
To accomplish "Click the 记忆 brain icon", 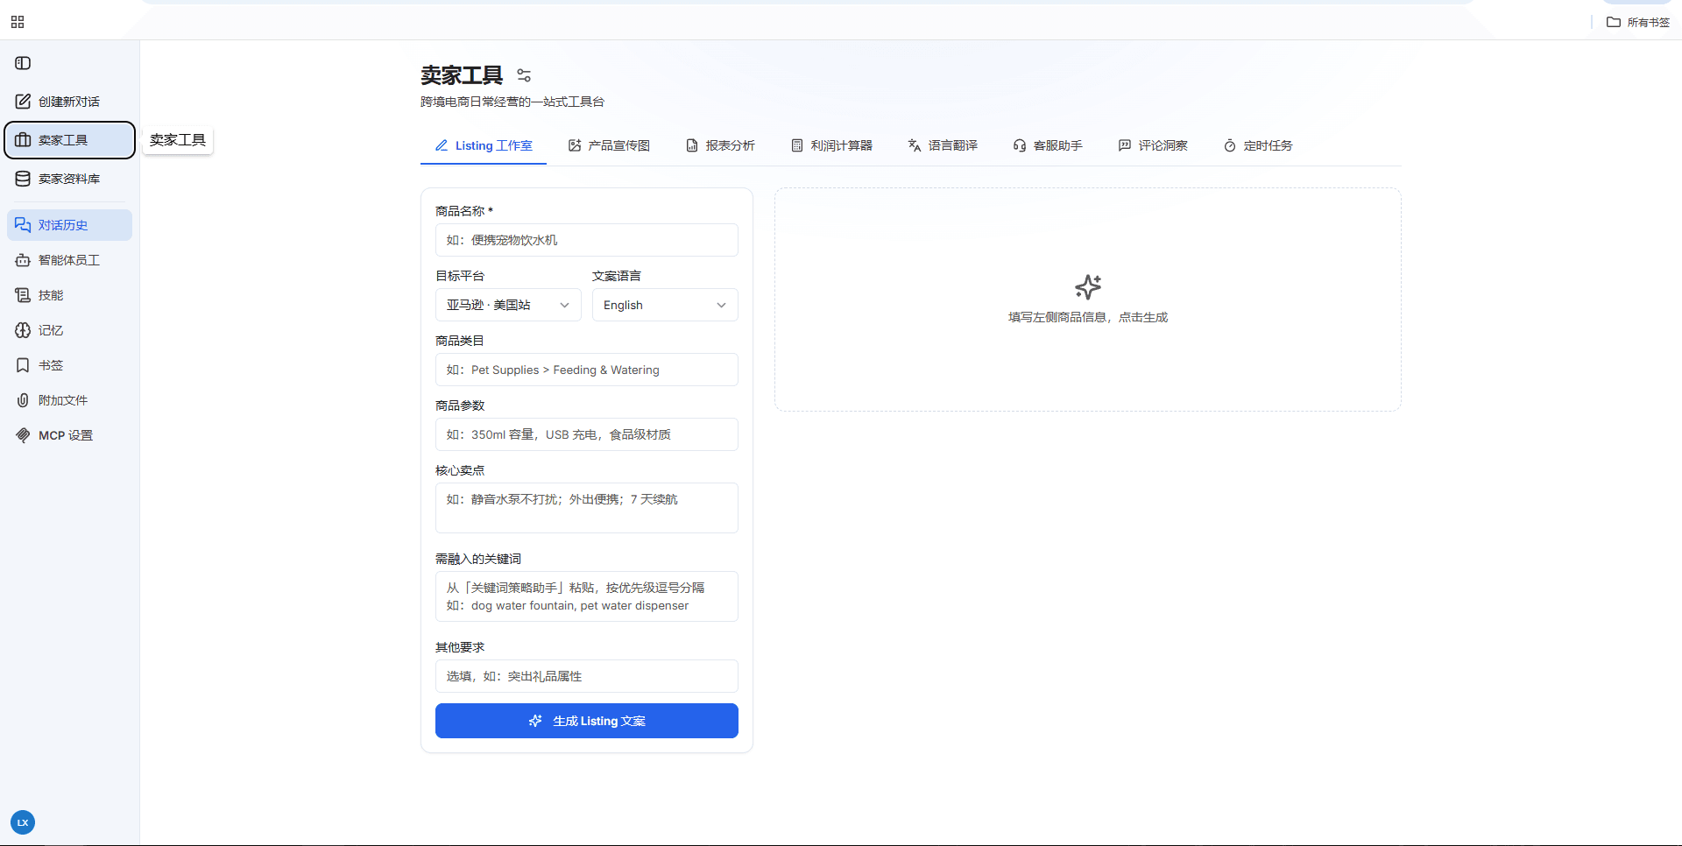I will (23, 330).
